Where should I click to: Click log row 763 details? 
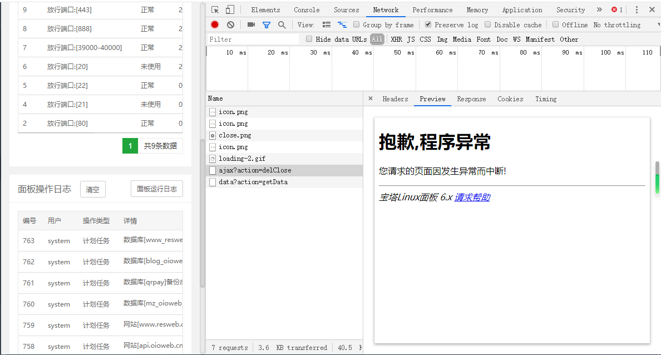pos(152,240)
